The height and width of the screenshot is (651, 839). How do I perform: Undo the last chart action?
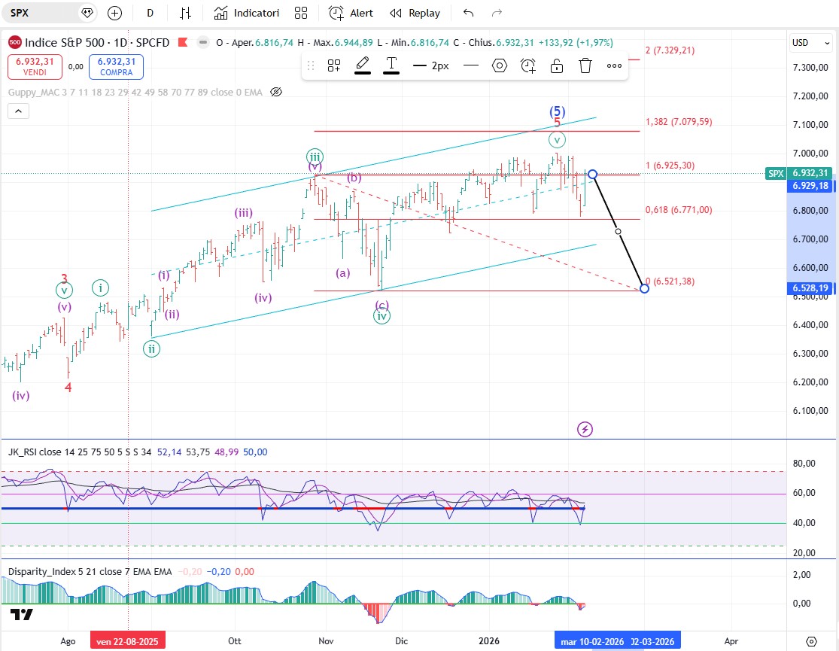tap(468, 13)
